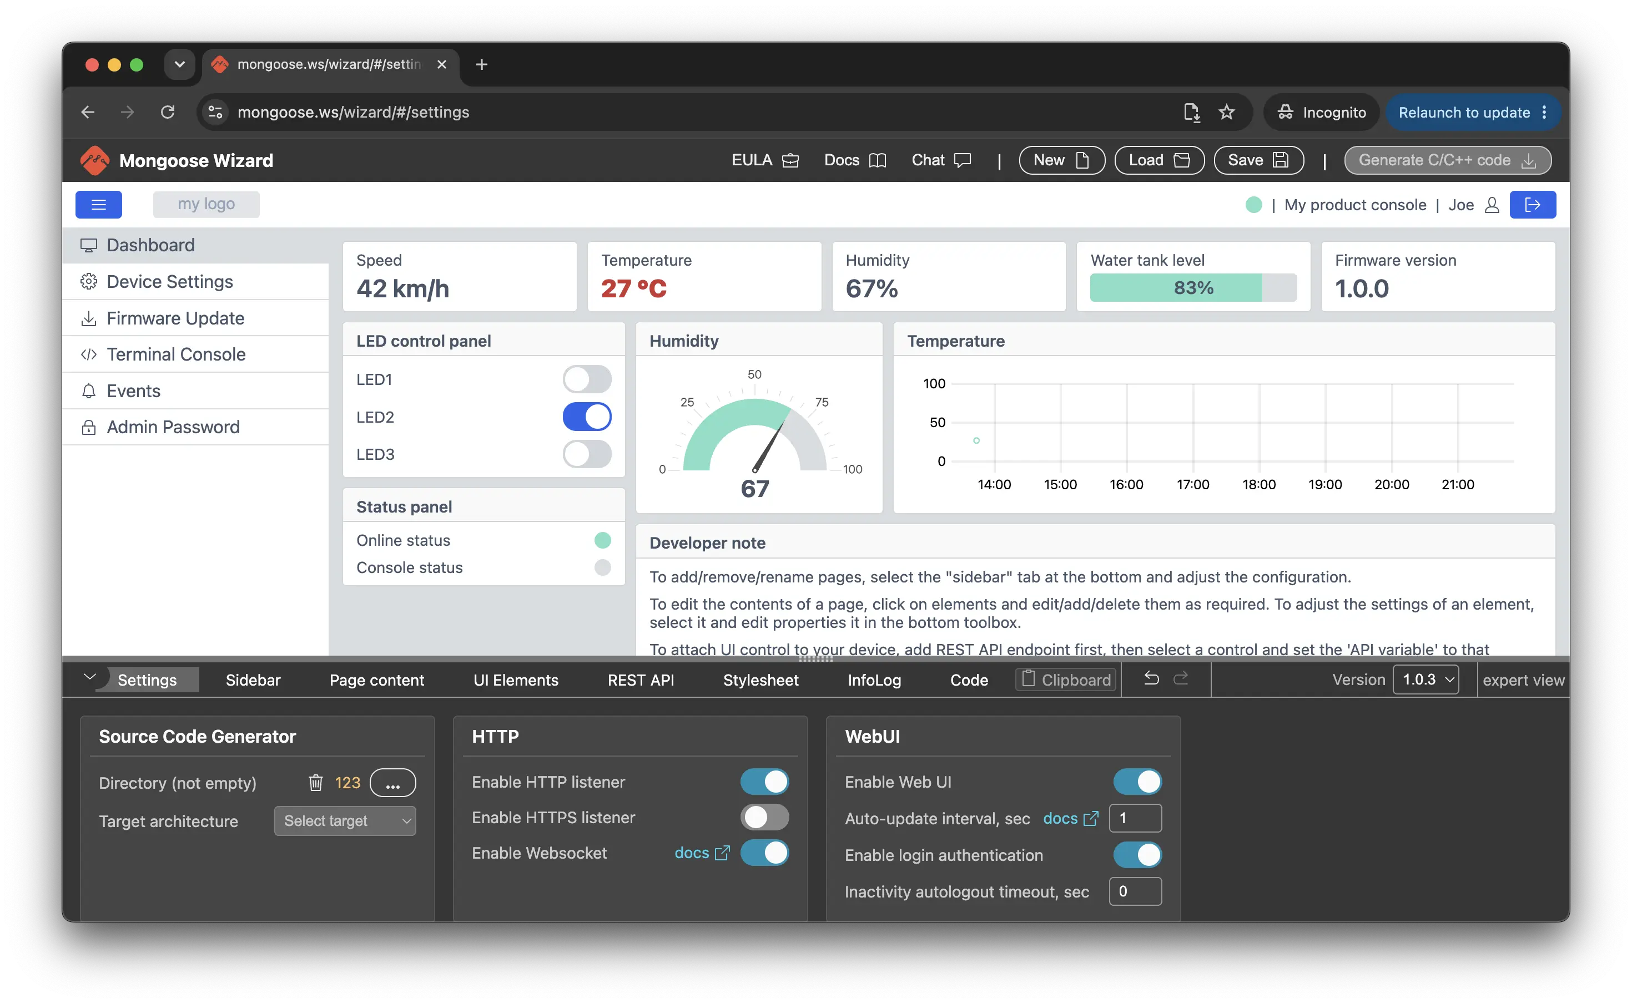
Task: Switch to the REST API tab
Action: pyautogui.click(x=640, y=680)
